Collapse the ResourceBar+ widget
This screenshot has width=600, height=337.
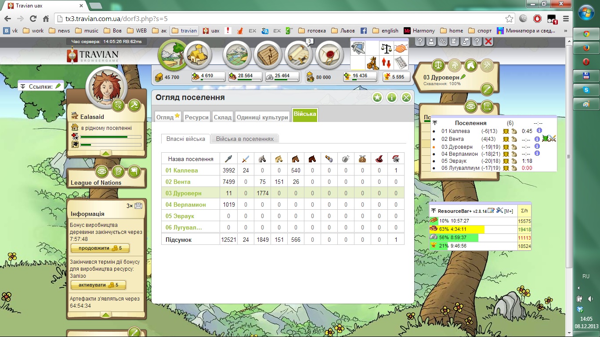click(433, 211)
